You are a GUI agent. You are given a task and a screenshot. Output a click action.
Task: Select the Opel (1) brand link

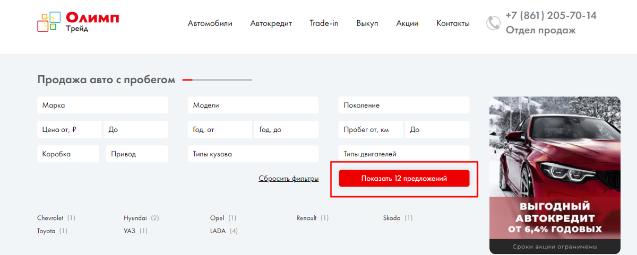coord(223,218)
